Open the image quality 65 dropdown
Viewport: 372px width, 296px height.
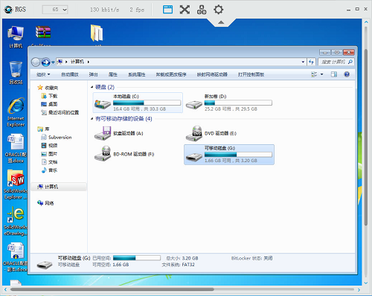tap(55, 10)
